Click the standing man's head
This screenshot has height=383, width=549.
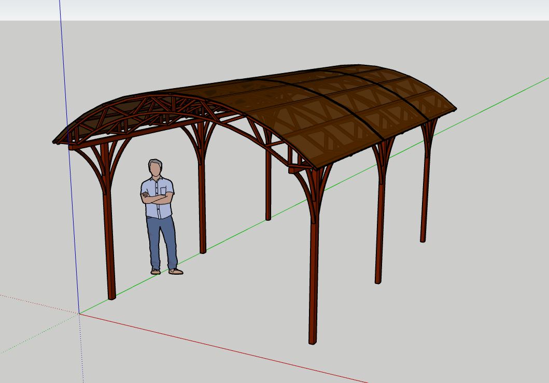156,168
